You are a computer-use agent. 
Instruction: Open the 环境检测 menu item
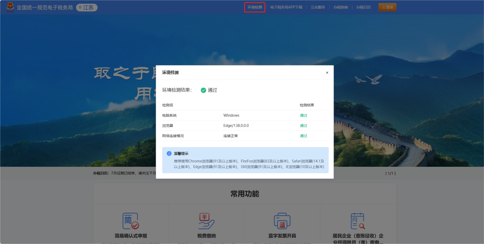click(x=254, y=7)
